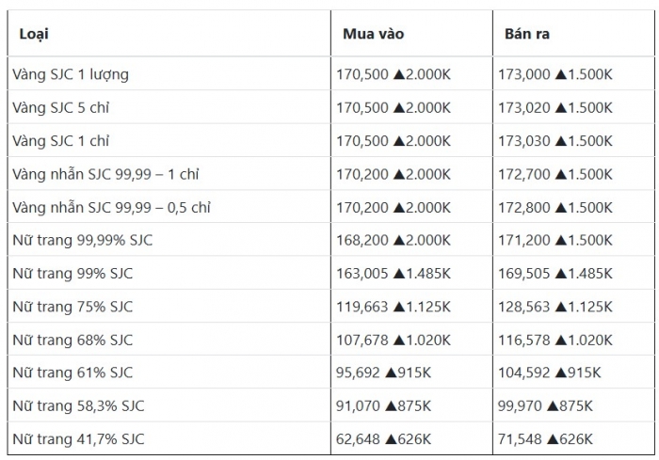Click the 62,648 buy price value

(x=359, y=439)
